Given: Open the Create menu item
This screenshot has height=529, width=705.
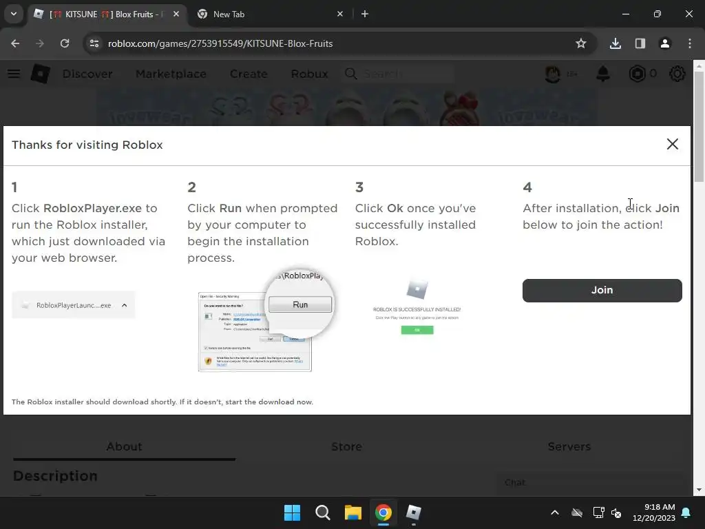Looking at the screenshot, I should click(x=249, y=74).
